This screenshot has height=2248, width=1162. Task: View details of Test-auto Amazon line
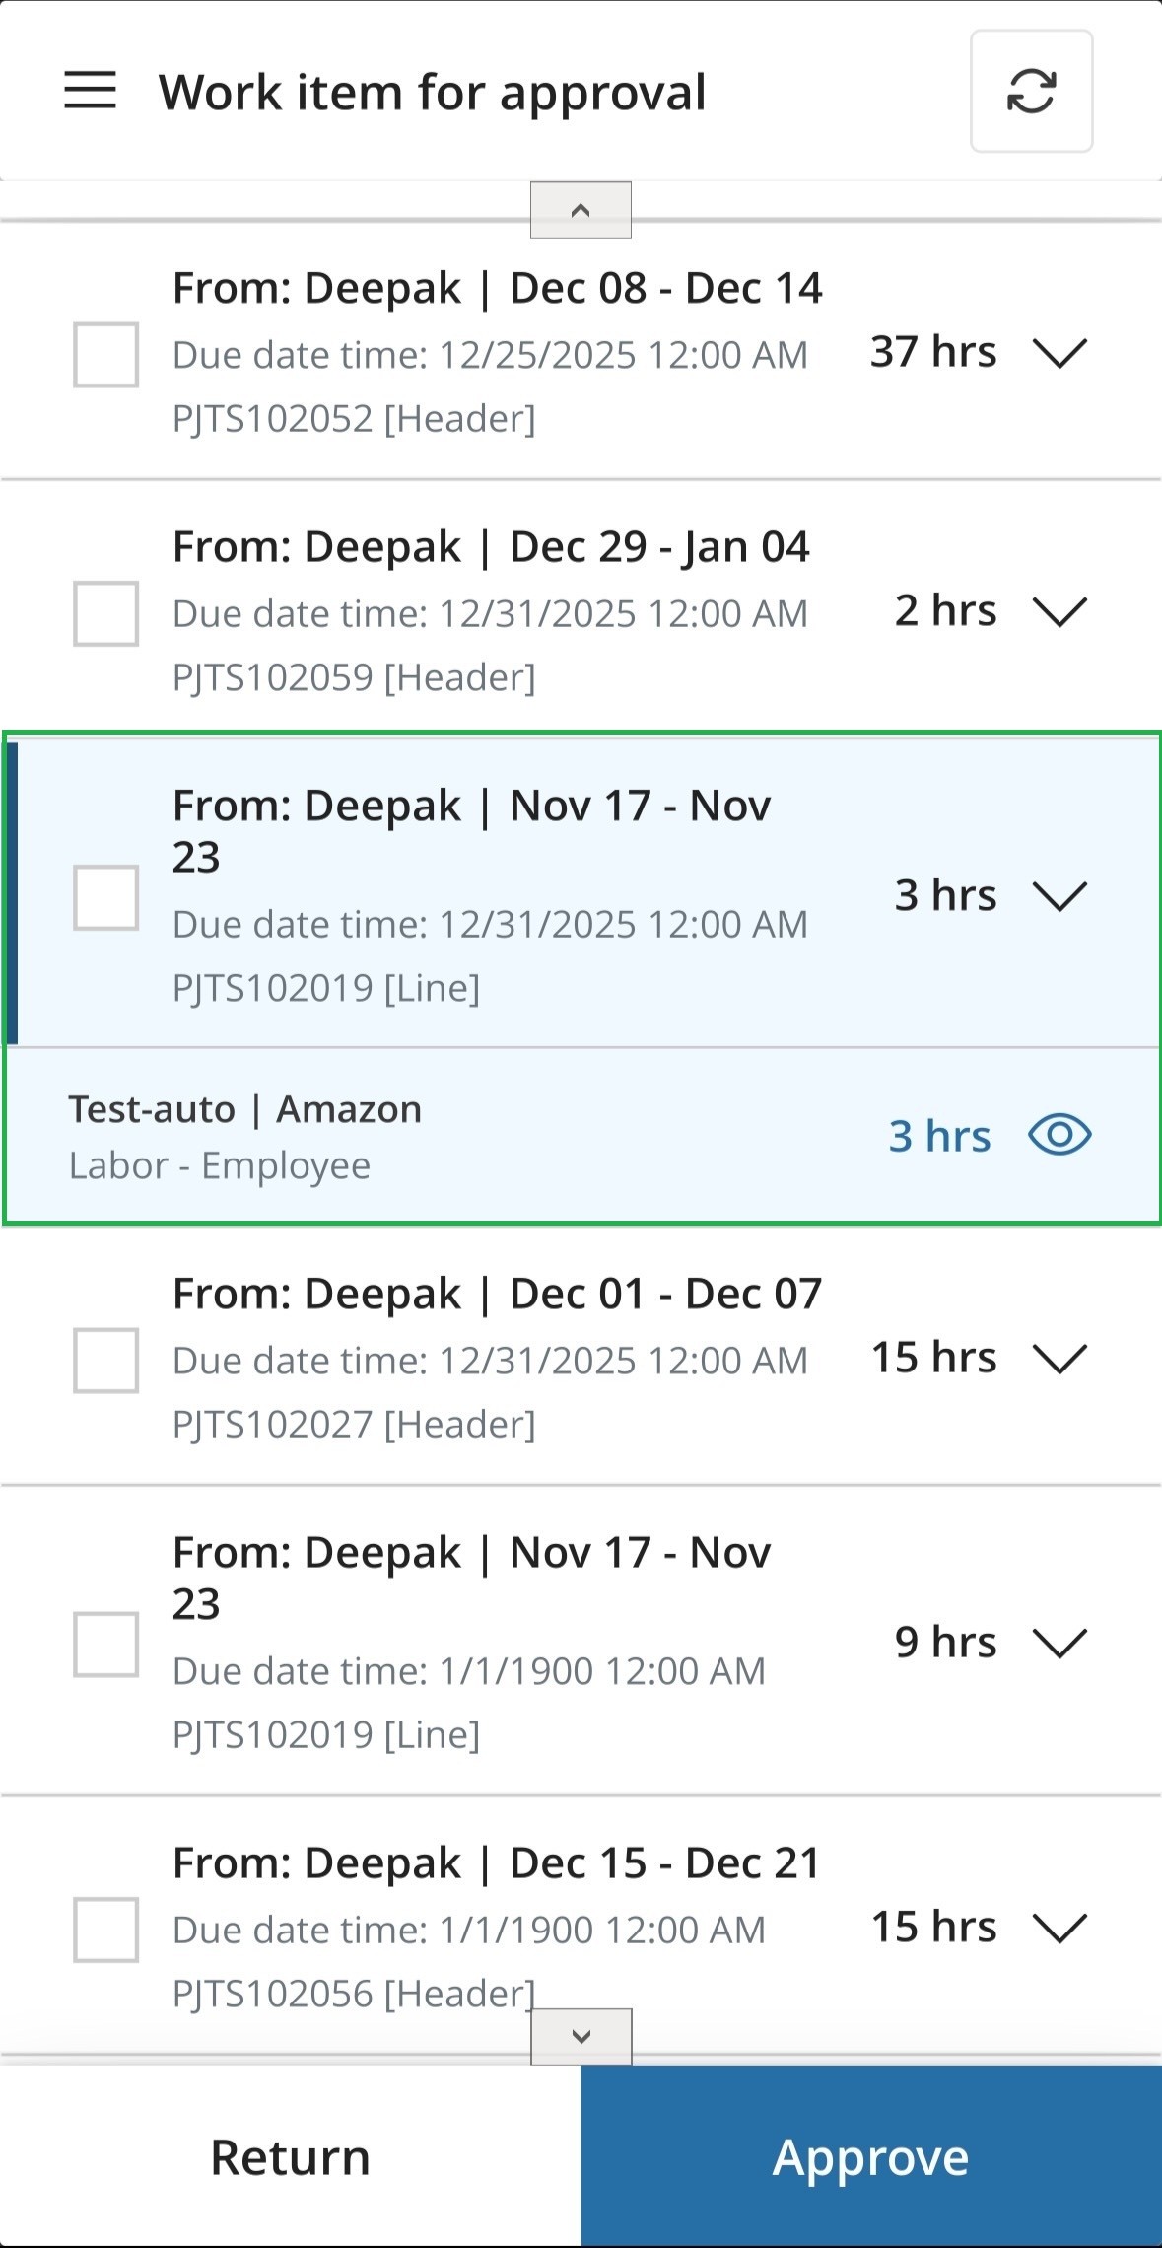[x=1059, y=1135]
